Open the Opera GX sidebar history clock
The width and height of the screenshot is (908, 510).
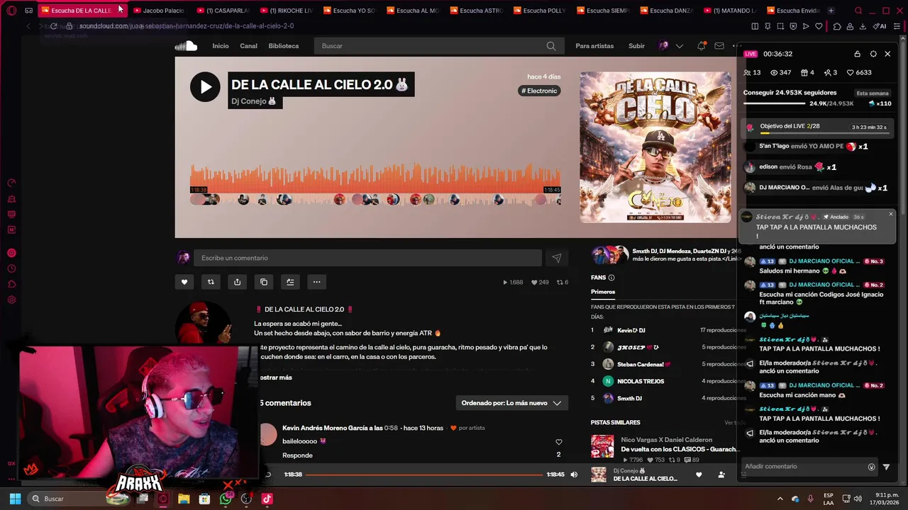11,268
